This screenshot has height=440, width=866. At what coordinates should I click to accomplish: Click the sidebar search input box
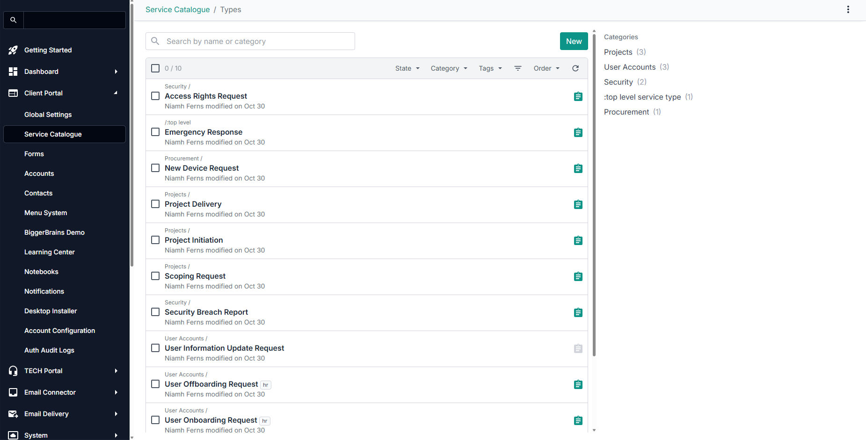(x=74, y=20)
